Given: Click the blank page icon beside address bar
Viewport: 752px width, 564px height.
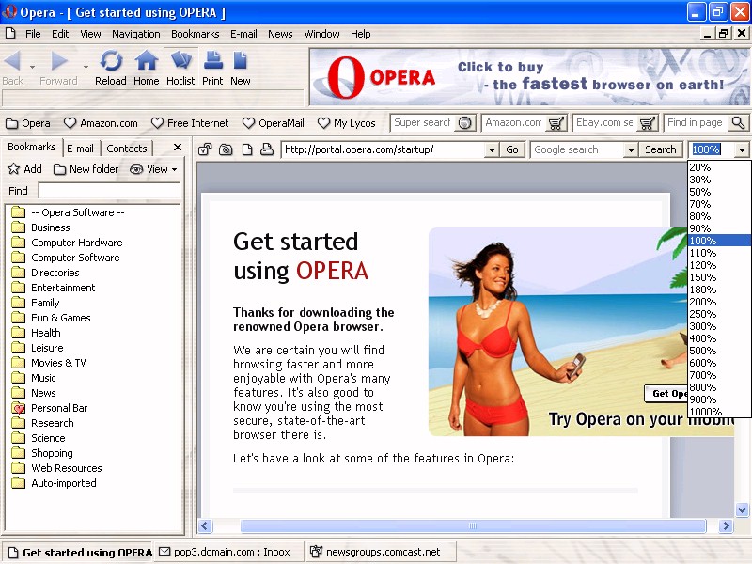Looking at the screenshot, I should coord(247,149).
